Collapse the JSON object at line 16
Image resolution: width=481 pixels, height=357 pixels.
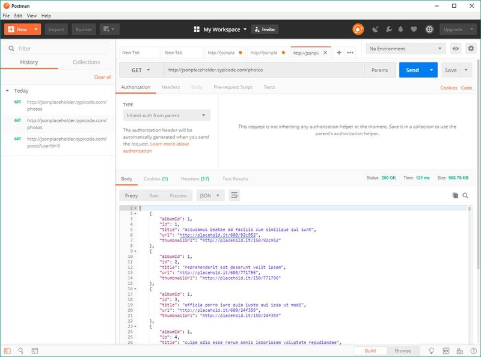pyautogui.click(x=135, y=289)
